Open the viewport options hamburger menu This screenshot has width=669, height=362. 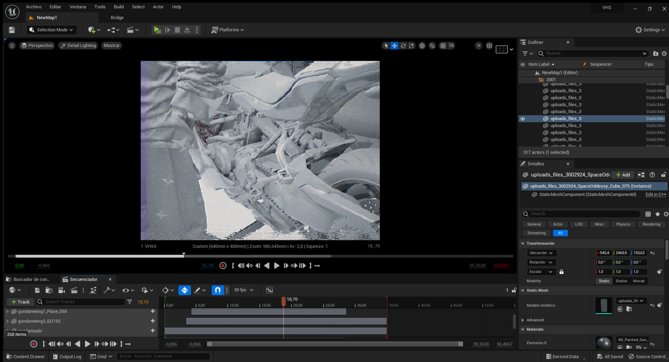click(x=12, y=46)
